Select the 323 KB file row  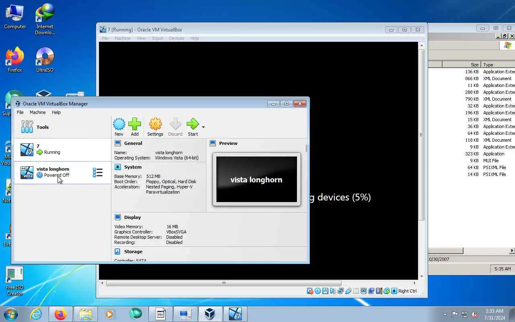[x=472, y=154]
